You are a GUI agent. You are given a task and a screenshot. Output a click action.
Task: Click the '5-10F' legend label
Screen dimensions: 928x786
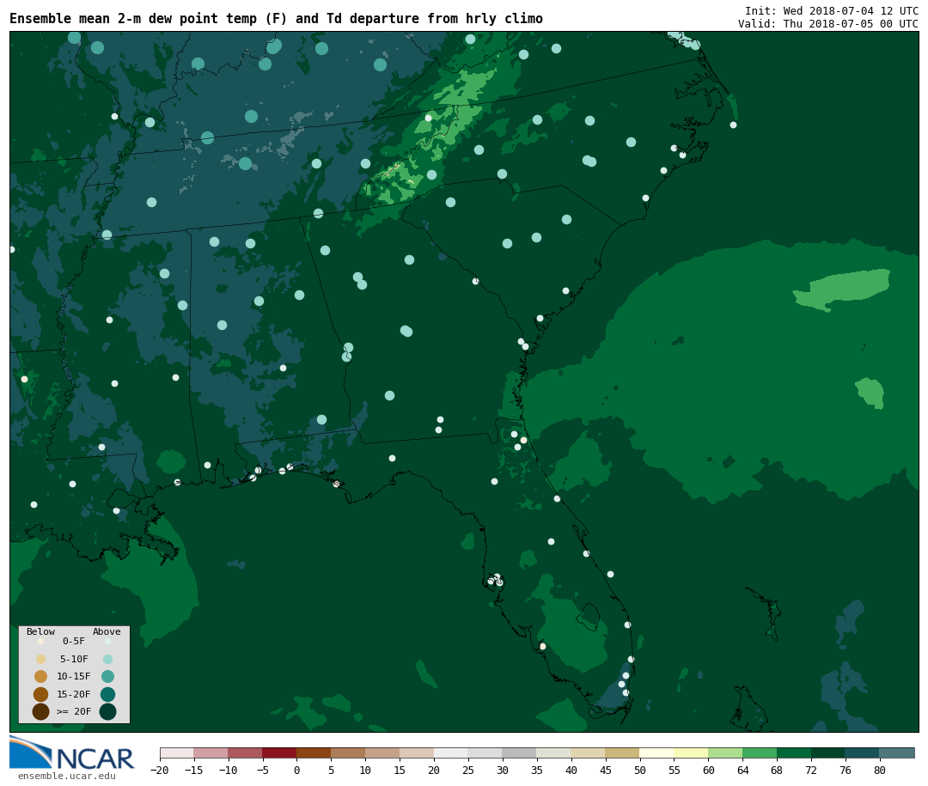(x=74, y=659)
